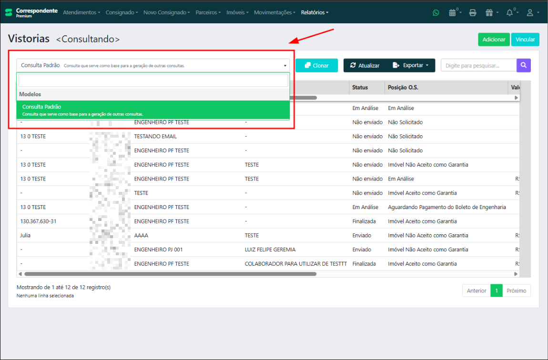Open the Imóveis menu
Image resolution: width=548 pixels, height=360 pixels.
237,12
